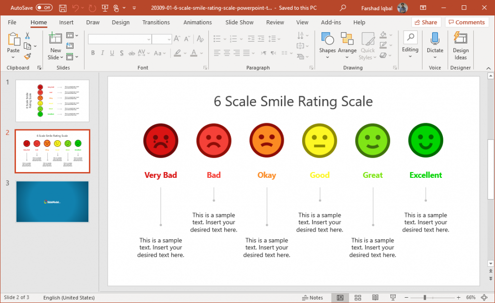Expand the Paste options dropdown

pos(14,57)
